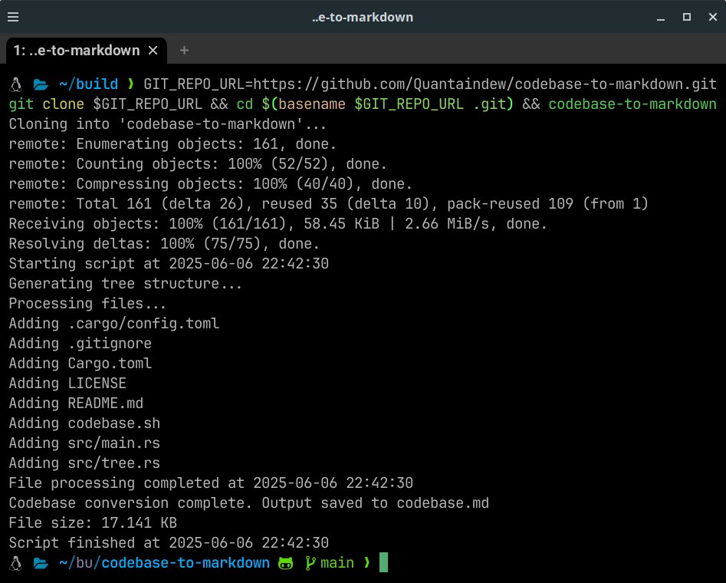
Task: Click 'Adding .cargo/config.toml' line
Action: [114, 323]
